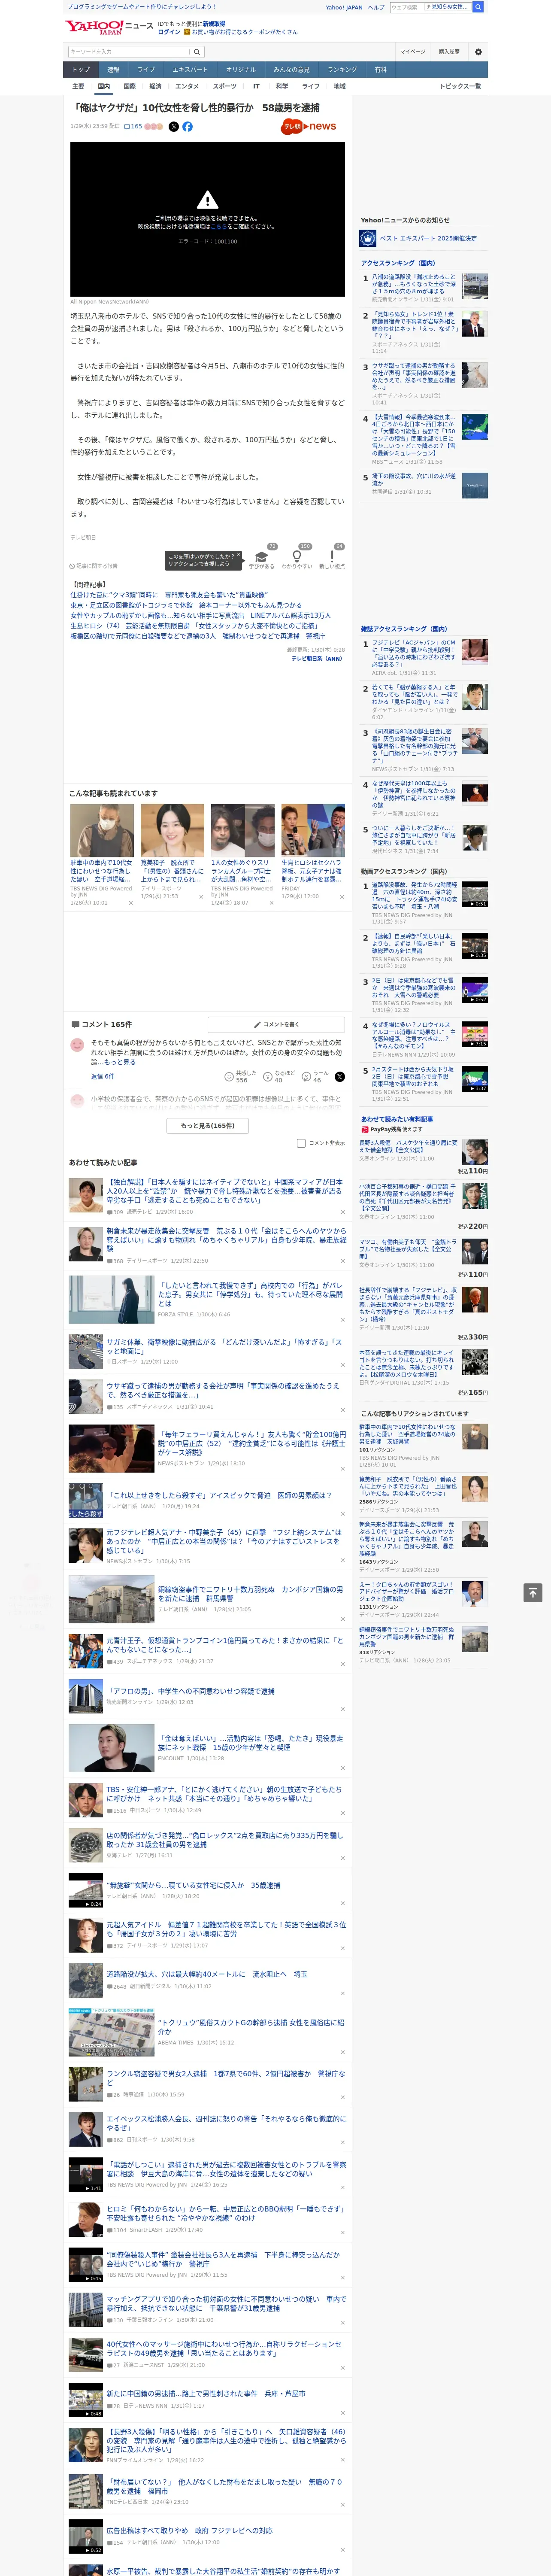Open article 道路陥没が拡大、穴は最大幅約40メートル

(207, 1974)
